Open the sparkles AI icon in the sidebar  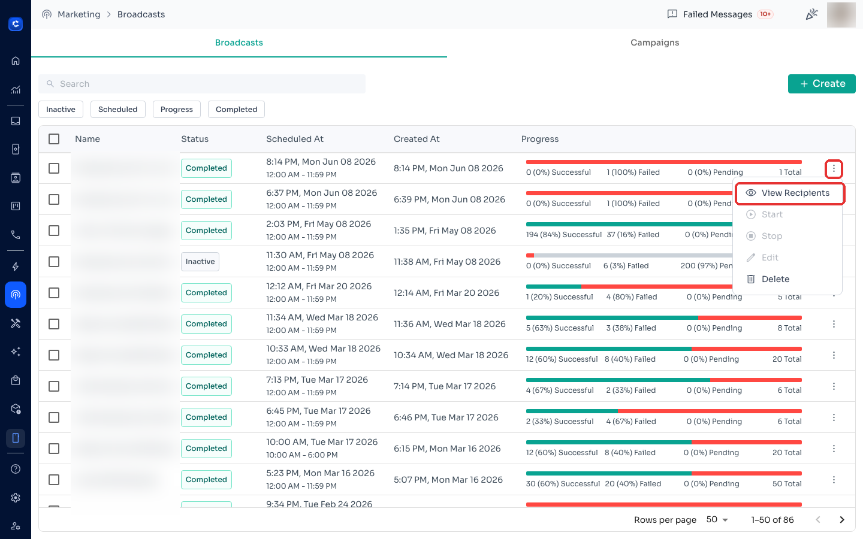(16, 352)
